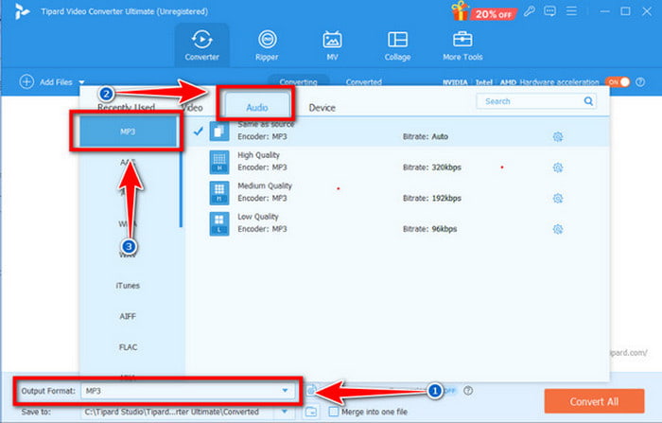Click the Tipard app logo

click(22, 11)
